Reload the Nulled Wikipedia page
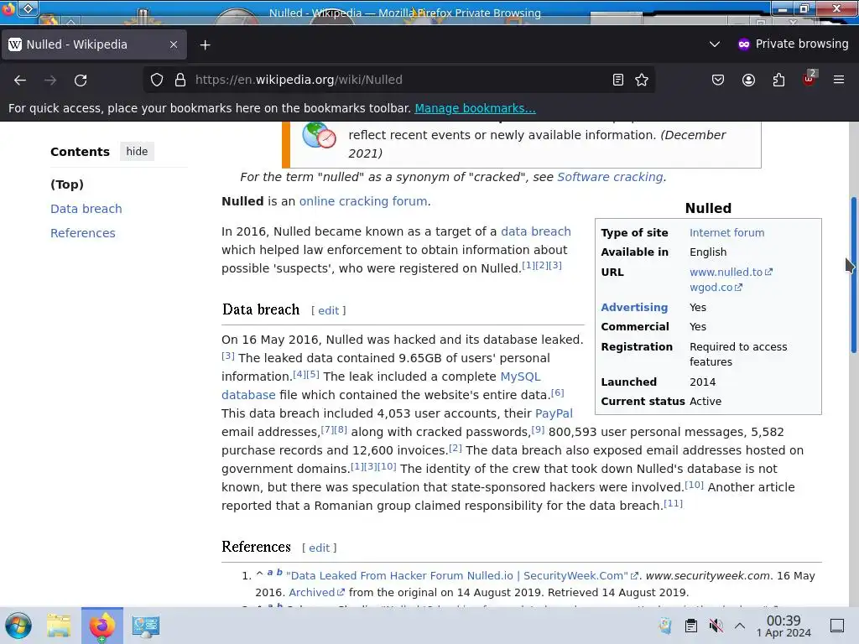 tap(81, 80)
